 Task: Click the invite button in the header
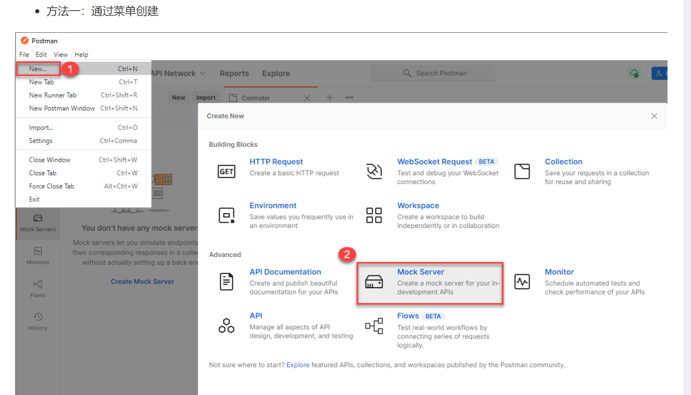[x=659, y=74]
